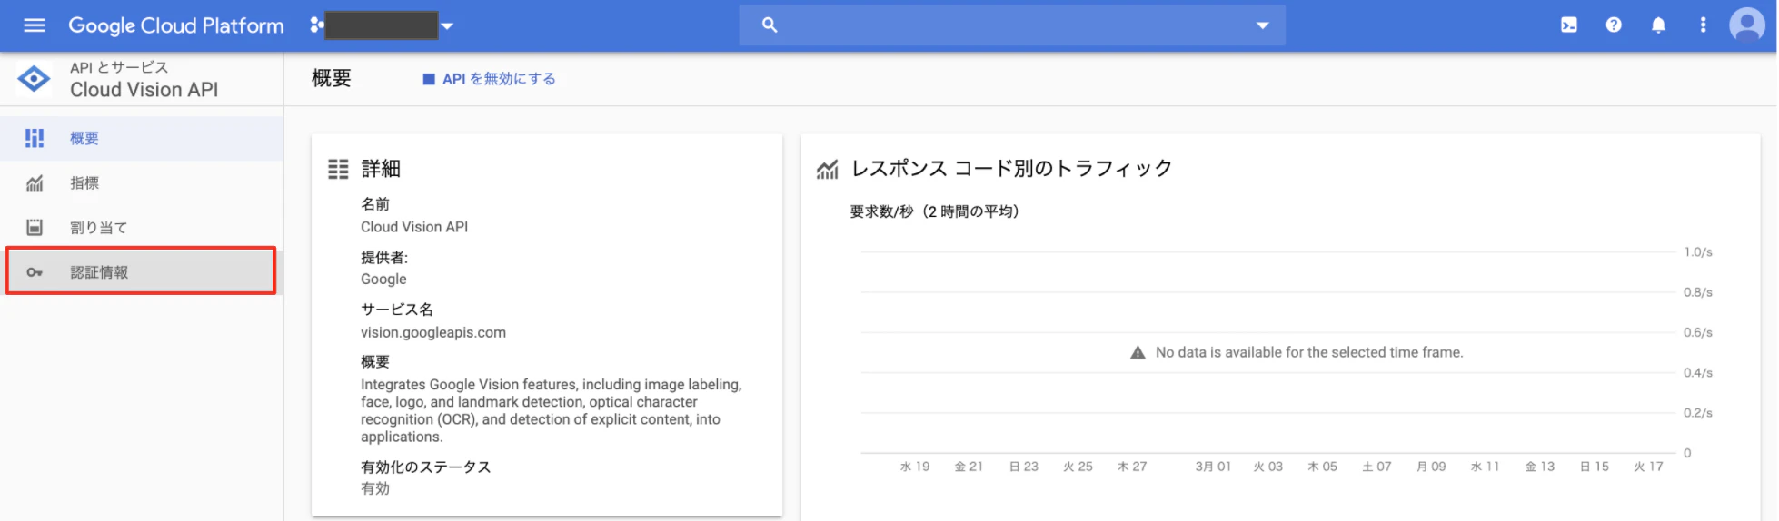Click the quota icon in sidebar
The height and width of the screenshot is (521, 1779).
tap(35, 227)
